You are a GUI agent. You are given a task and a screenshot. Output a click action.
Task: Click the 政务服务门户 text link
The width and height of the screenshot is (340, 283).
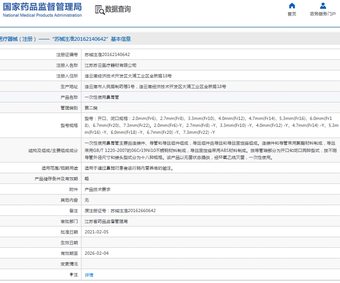[x=323, y=14]
